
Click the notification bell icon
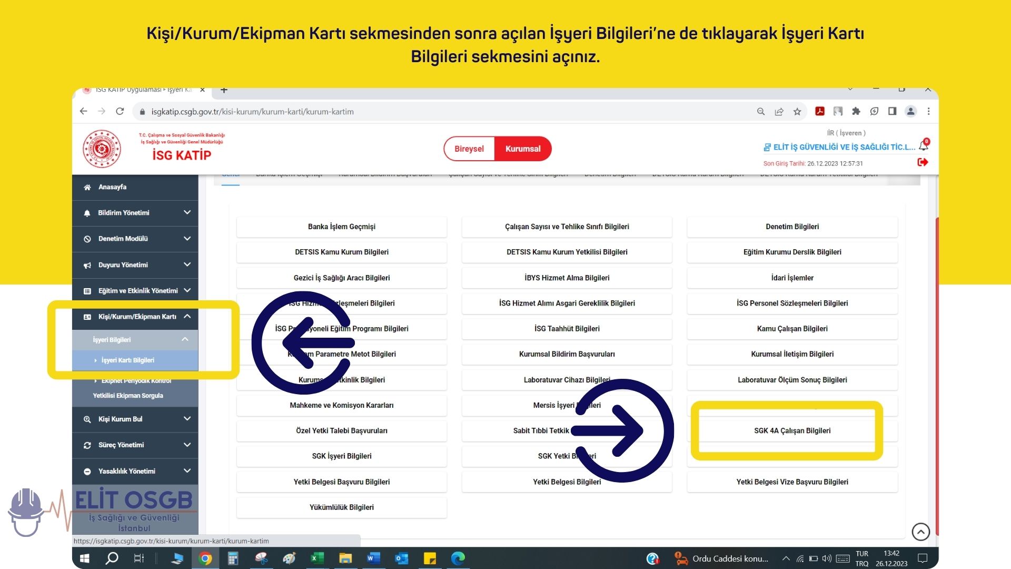pyautogui.click(x=923, y=146)
